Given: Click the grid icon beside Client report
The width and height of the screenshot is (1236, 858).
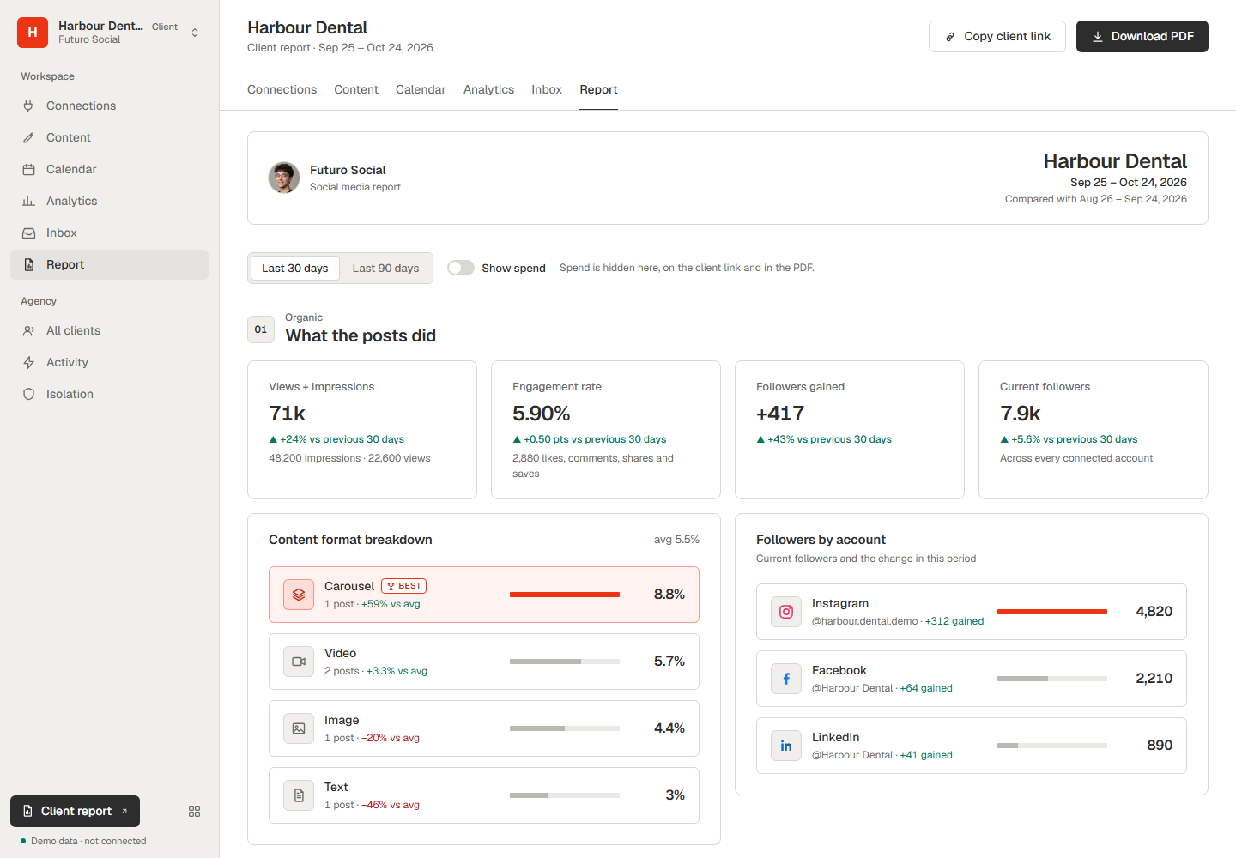Looking at the screenshot, I should click(194, 811).
